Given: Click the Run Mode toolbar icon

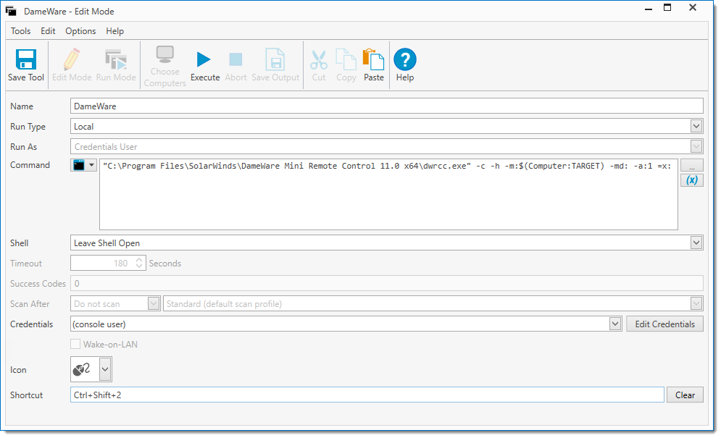Looking at the screenshot, I should (116, 59).
